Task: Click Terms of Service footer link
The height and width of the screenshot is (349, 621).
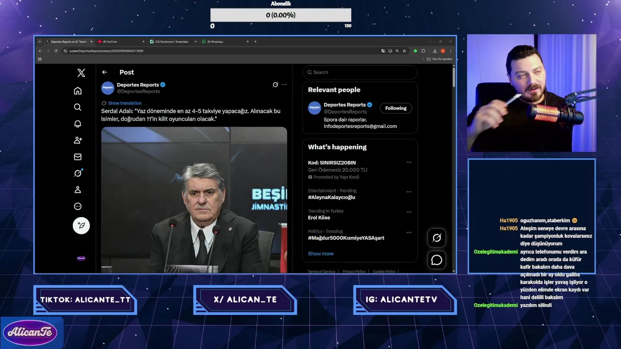Action: pyautogui.click(x=321, y=271)
